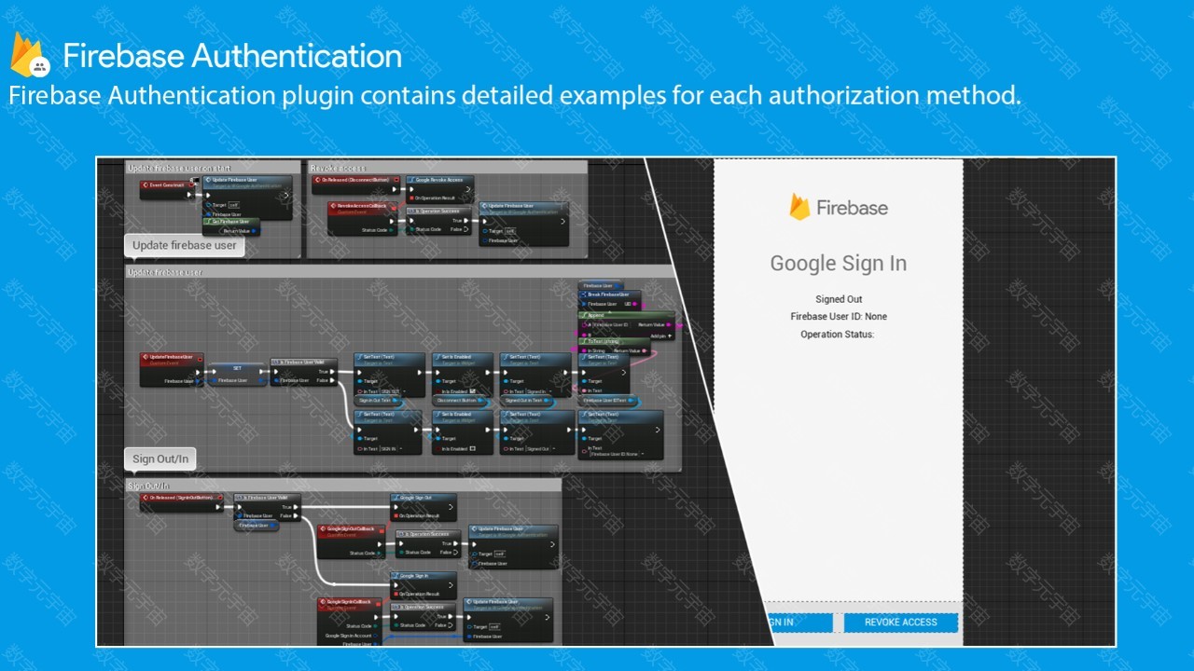This screenshot has width=1194, height=671.
Task: Select the On Released (DisconnectButton) event node
Action: tap(355, 184)
